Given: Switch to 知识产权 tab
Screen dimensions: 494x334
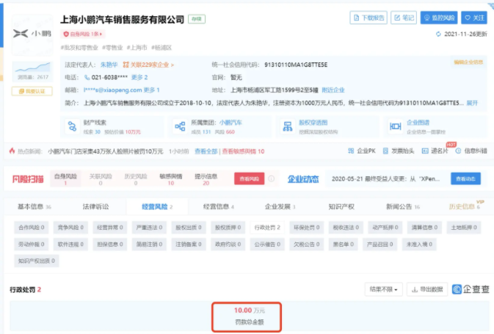Looking at the screenshot, I should point(341,207).
